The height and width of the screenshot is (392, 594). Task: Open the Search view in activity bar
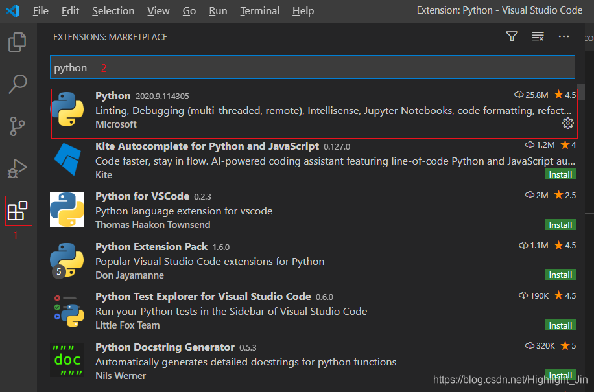(18, 84)
